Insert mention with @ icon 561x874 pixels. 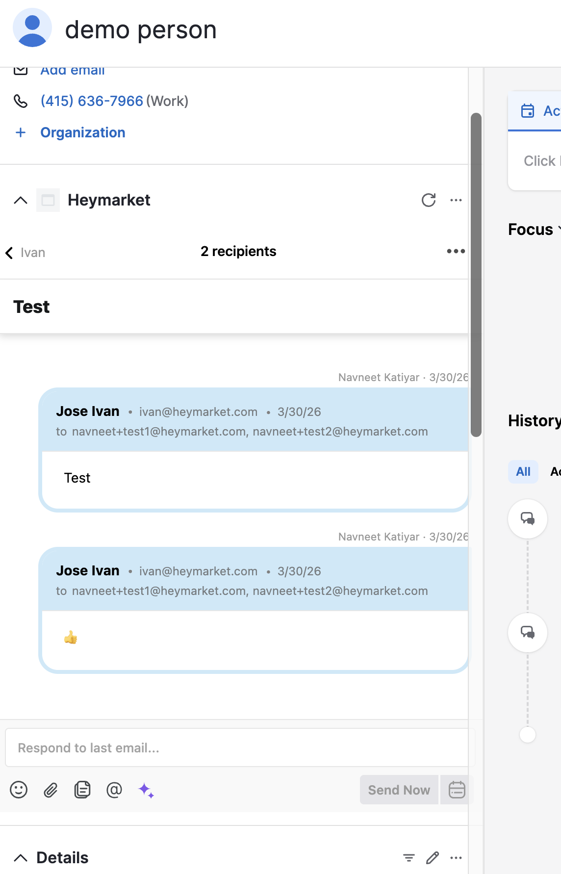coord(114,790)
